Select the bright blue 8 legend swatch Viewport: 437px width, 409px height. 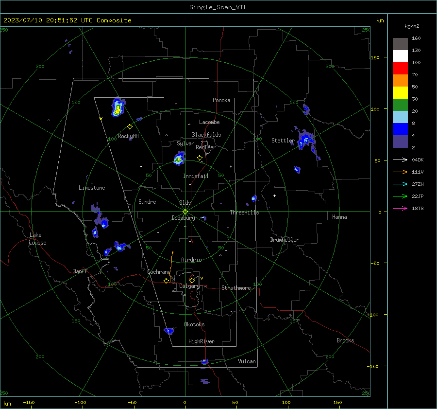click(400, 129)
